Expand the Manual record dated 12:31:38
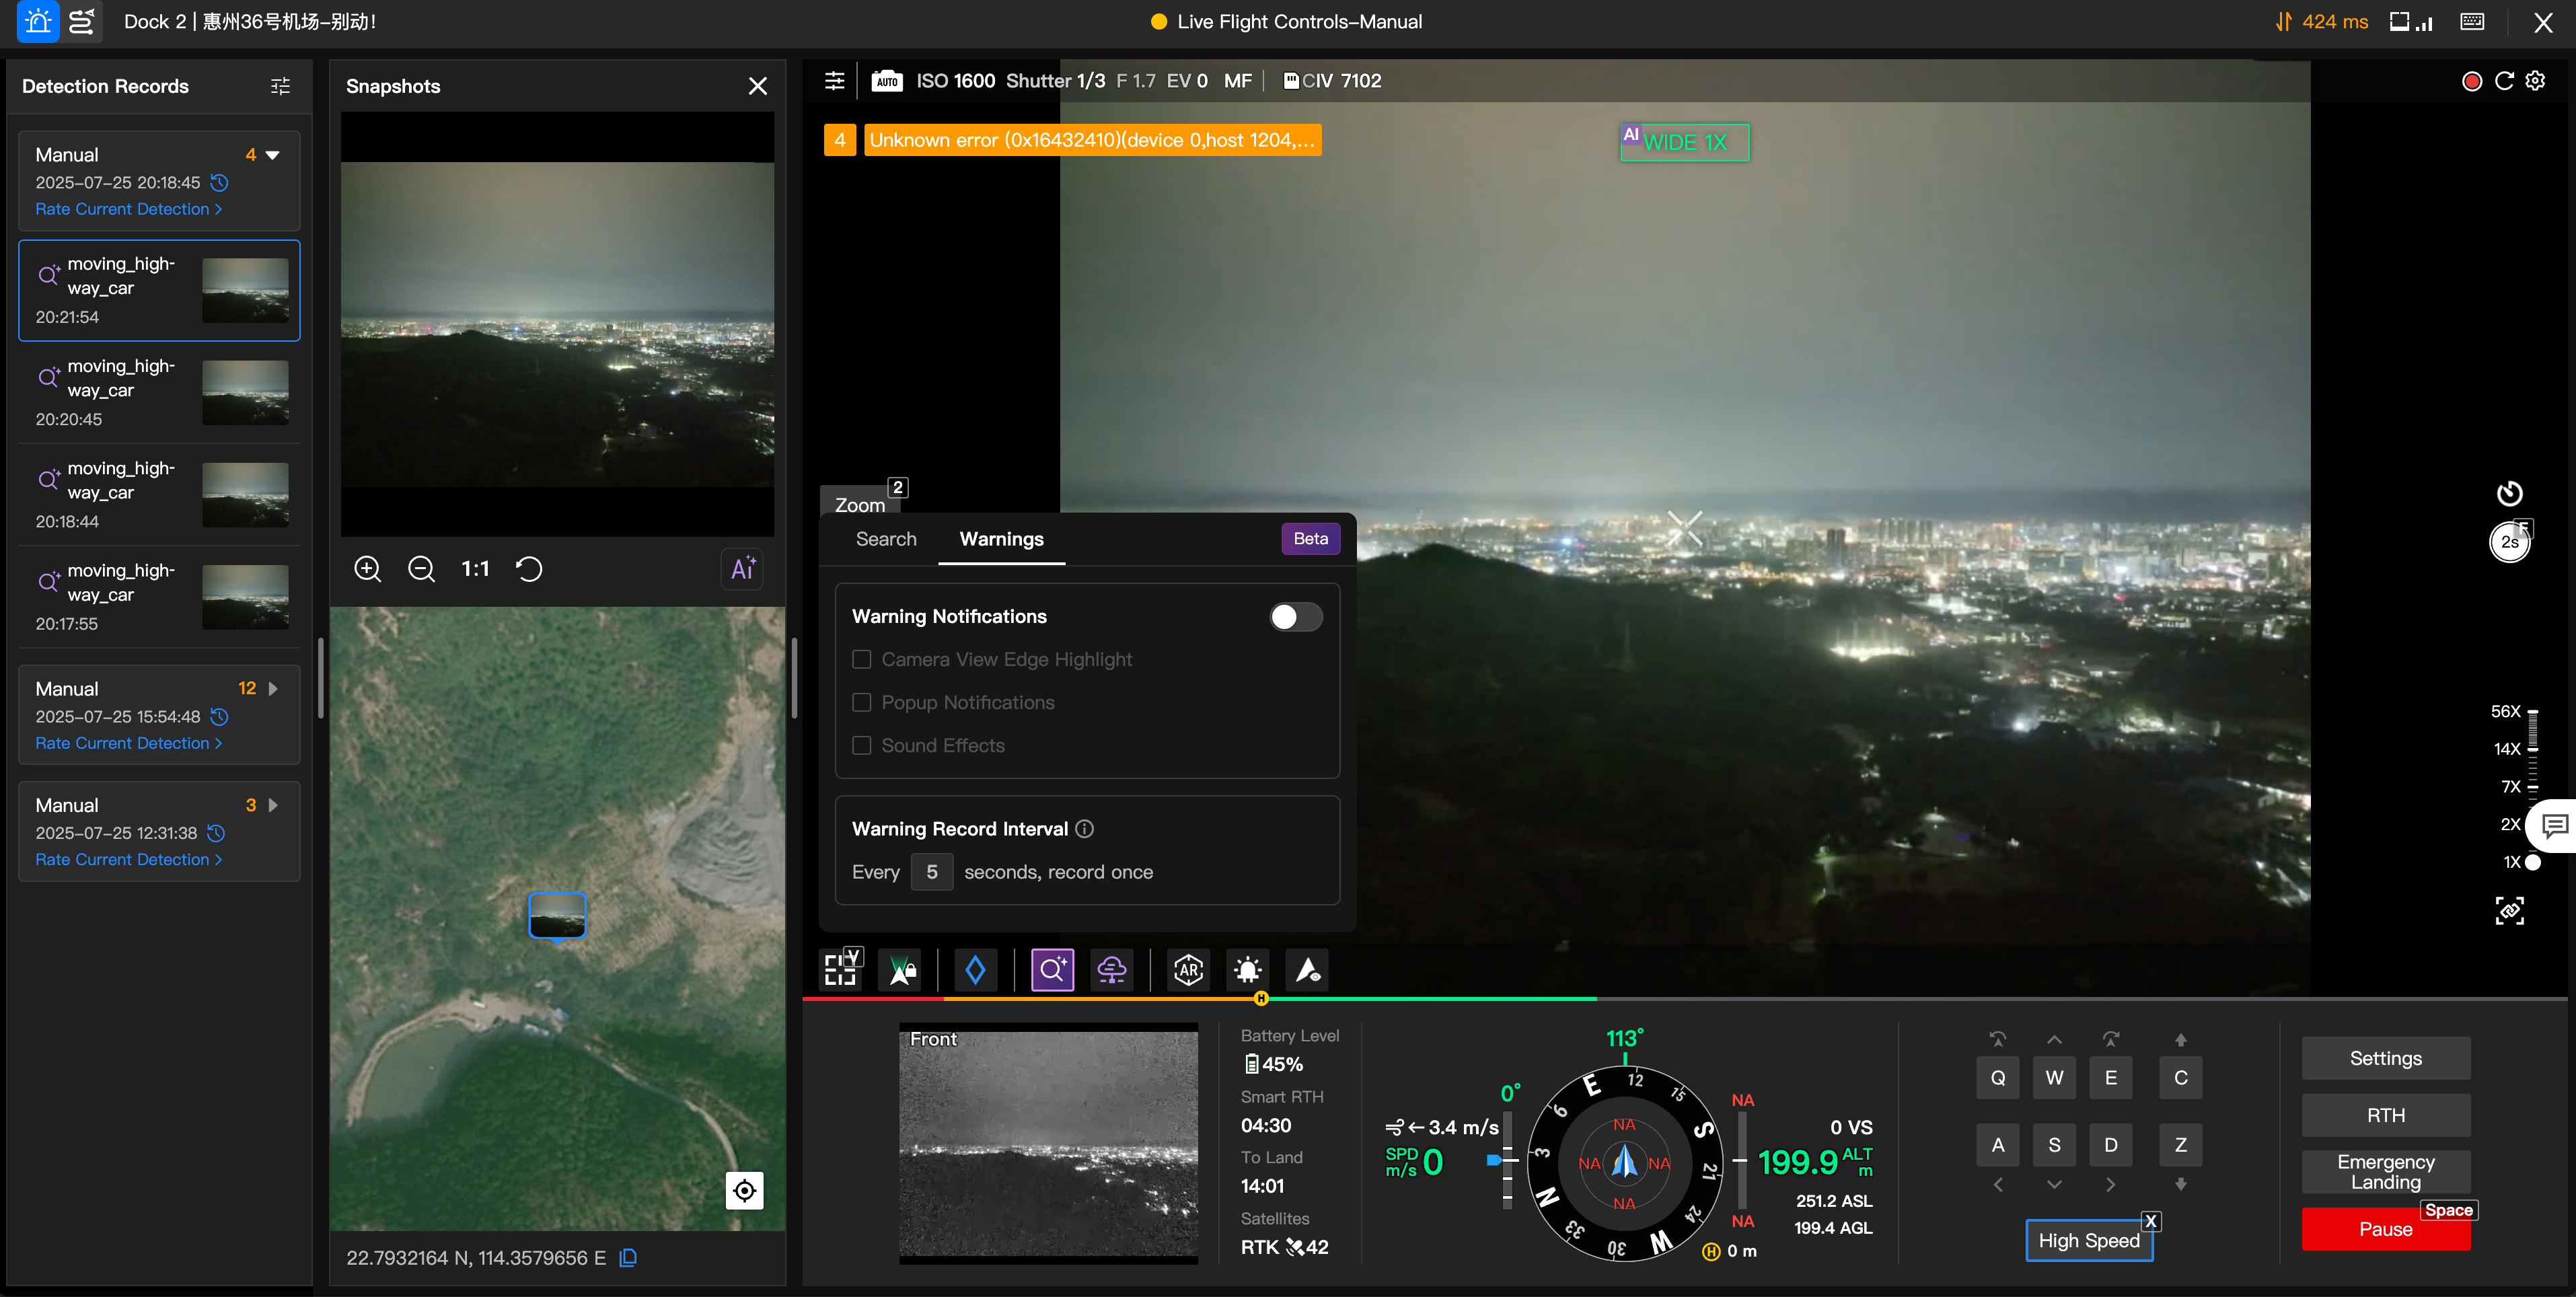Screen dimensions: 2576x1297 pyautogui.click(x=272, y=805)
